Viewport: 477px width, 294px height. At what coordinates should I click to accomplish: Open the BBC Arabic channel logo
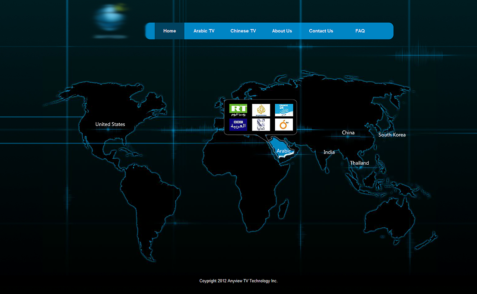[238, 125]
